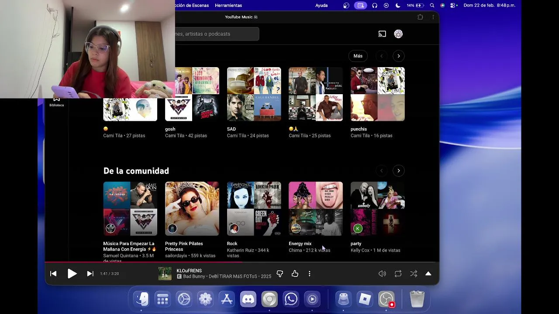This screenshot has height=314, width=559.
Task: Advance De la comunidad carousel to the right
Action: tap(398, 171)
